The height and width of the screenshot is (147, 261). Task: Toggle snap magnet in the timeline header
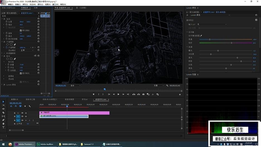pos(16,106)
